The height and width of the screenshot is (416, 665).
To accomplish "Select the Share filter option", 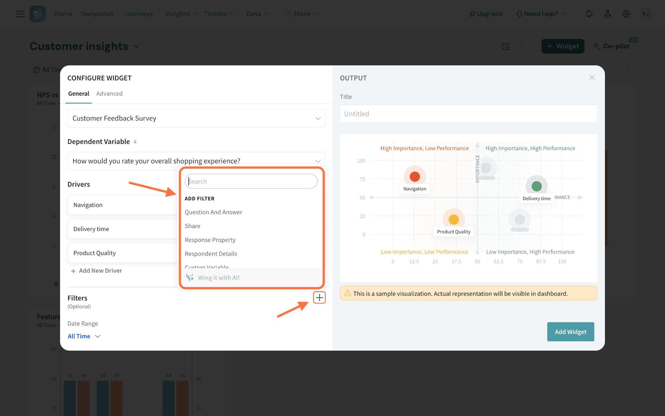I will 193,226.
